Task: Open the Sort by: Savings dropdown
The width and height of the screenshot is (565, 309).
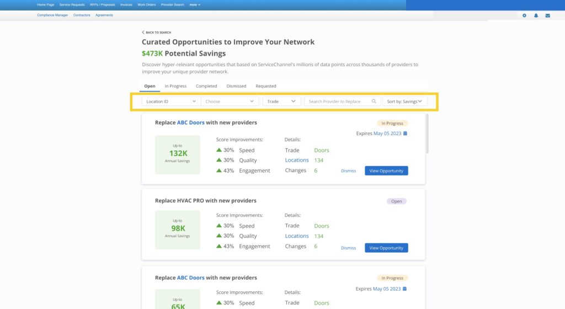Action: point(405,102)
